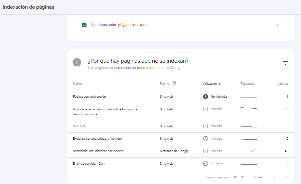This screenshot has width=301, height=184.
Task: Click the 'No iniciada' exclamation icon
Action: click(206, 97)
